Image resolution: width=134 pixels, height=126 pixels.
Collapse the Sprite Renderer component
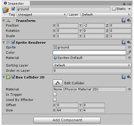4,43
